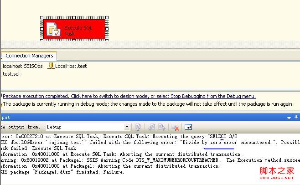Select the test.sql file connection
Image resolution: width=300 pixels, height=185 pixels.
coord(11,74)
